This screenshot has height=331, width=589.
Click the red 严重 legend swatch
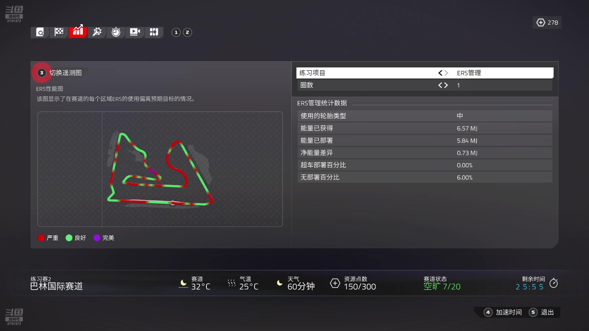41,238
